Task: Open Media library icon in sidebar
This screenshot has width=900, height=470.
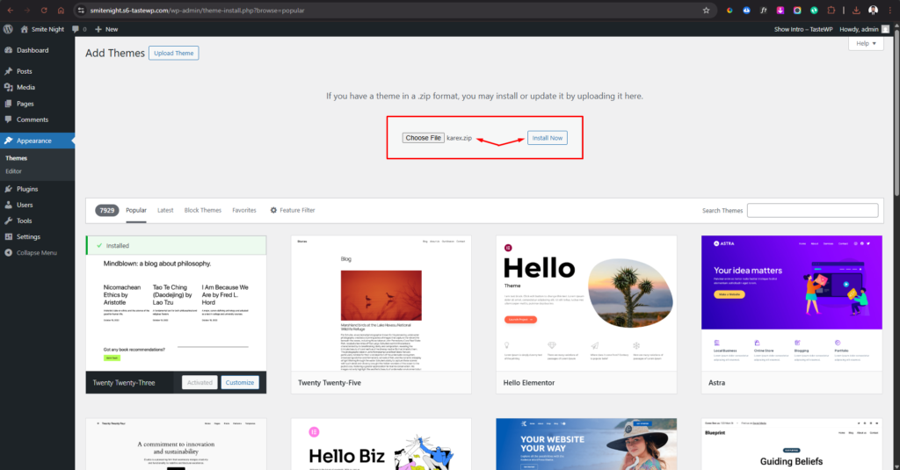Action: pos(8,88)
